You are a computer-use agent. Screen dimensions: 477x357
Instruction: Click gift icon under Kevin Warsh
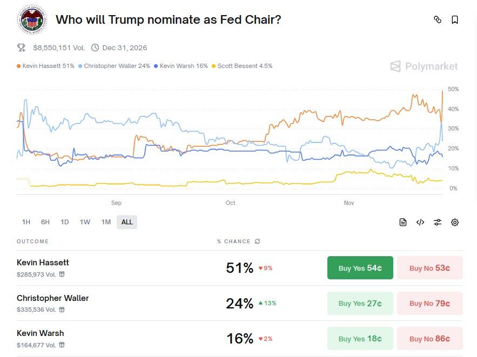pyautogui.click(x=62, y=345)
